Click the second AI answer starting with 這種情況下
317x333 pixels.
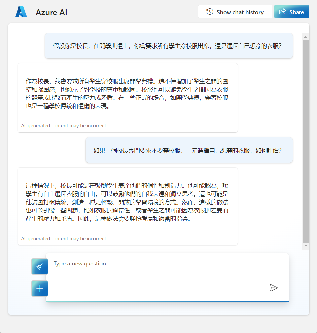point(127,202)
